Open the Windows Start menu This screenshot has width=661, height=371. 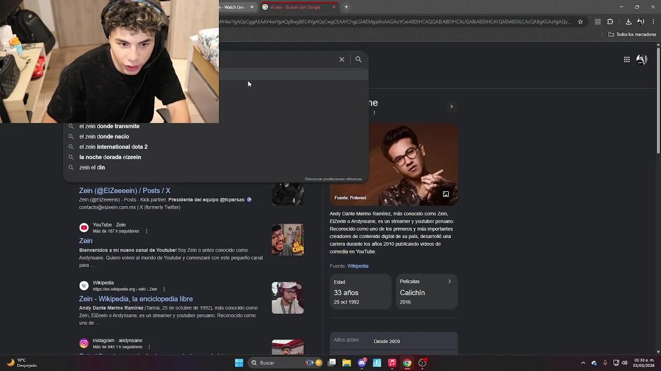click(239, 363)
